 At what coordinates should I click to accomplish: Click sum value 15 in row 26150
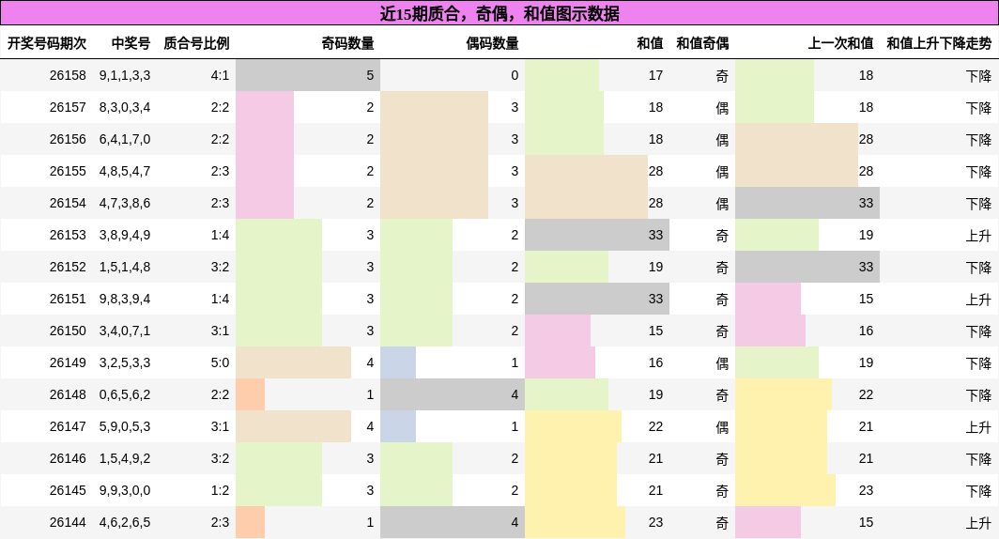(655, 331)
